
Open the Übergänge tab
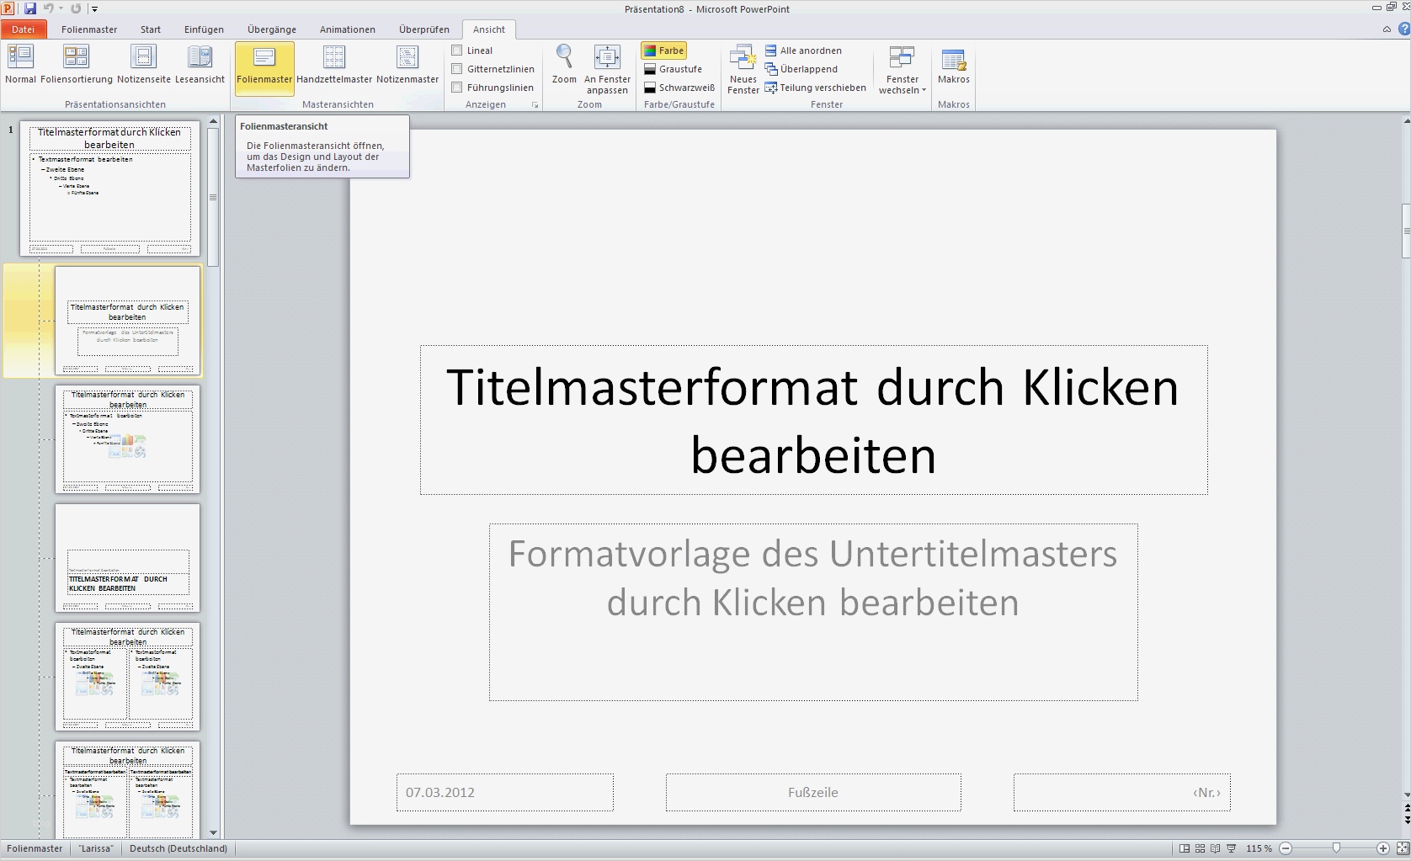click(272, 29)
